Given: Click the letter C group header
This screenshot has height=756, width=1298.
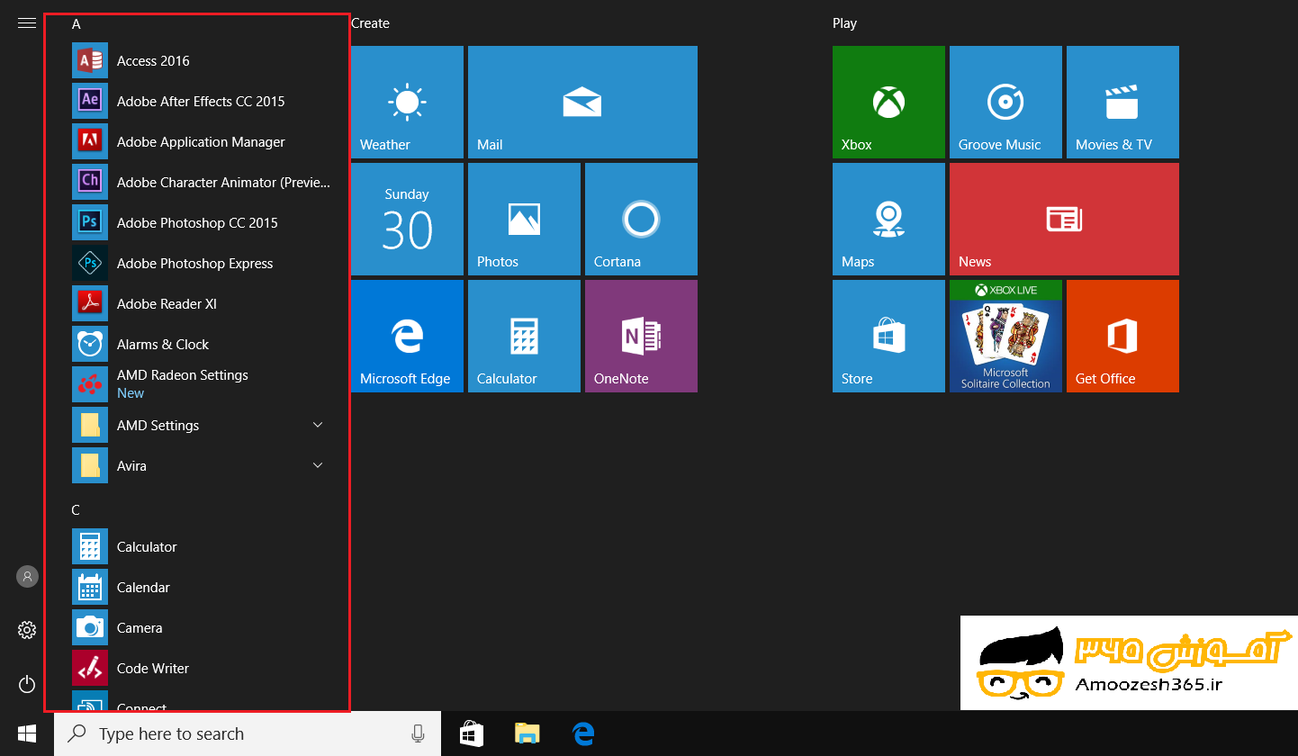Looking at the screenshot, I should tap(77, 510).
